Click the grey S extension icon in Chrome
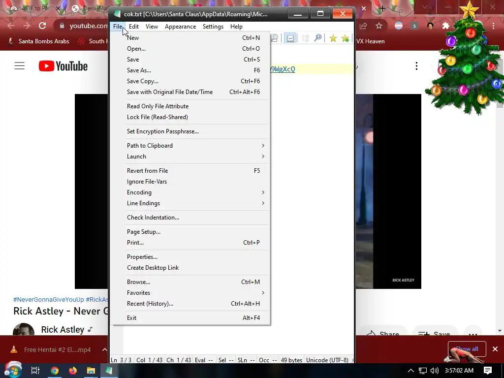504x378 pixels. point(414,26)
